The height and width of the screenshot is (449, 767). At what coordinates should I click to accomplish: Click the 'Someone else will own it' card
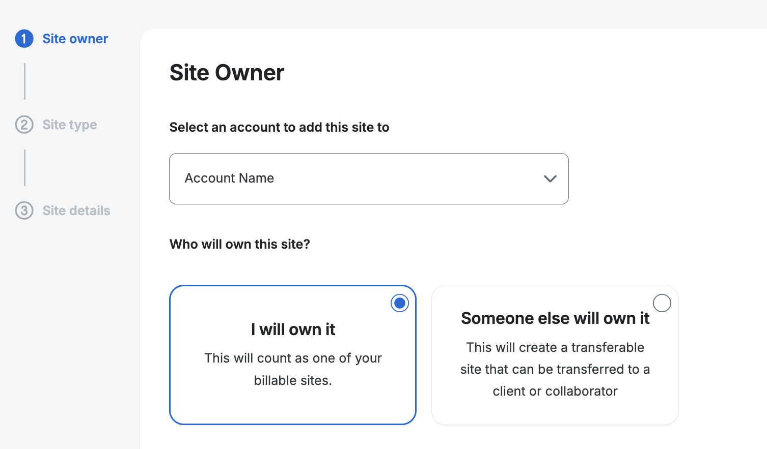555,355
